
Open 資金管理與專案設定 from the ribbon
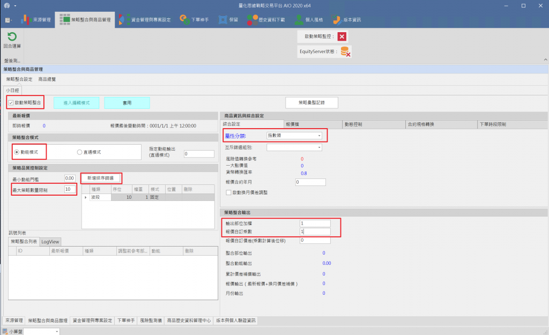[123, 20]
